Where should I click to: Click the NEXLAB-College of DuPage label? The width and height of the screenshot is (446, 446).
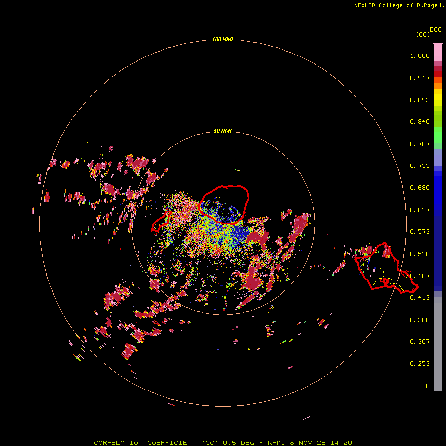tap(399, 5)
